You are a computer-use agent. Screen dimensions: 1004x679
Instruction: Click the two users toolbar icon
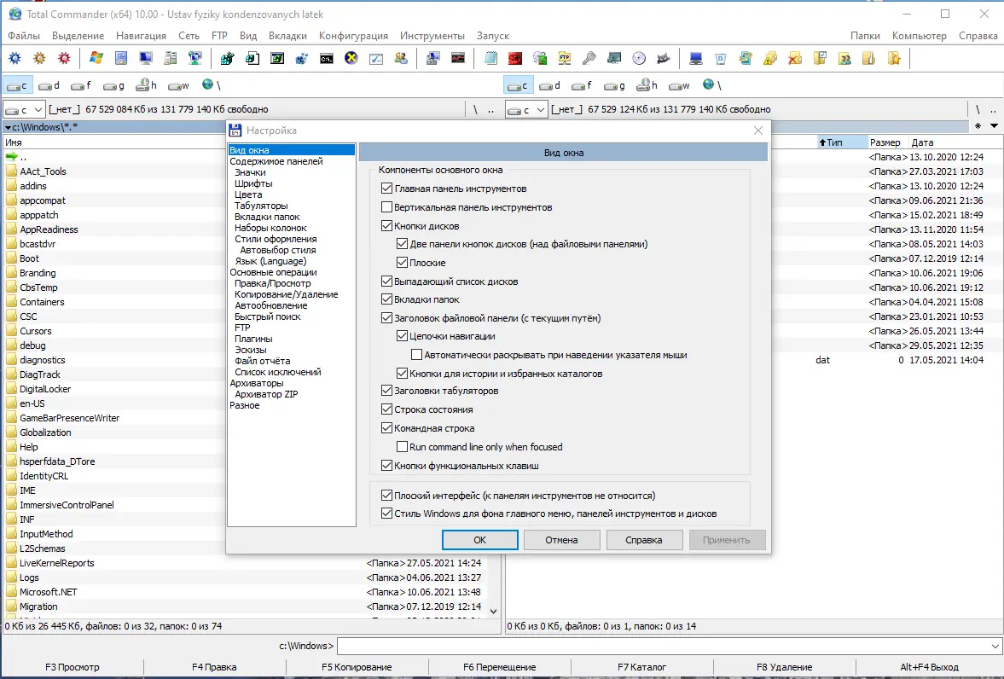pyautogui.click(x=401, y=58)
